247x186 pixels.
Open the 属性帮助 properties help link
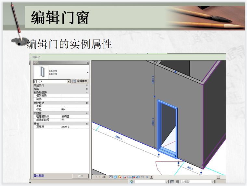(x=39, y=176)
